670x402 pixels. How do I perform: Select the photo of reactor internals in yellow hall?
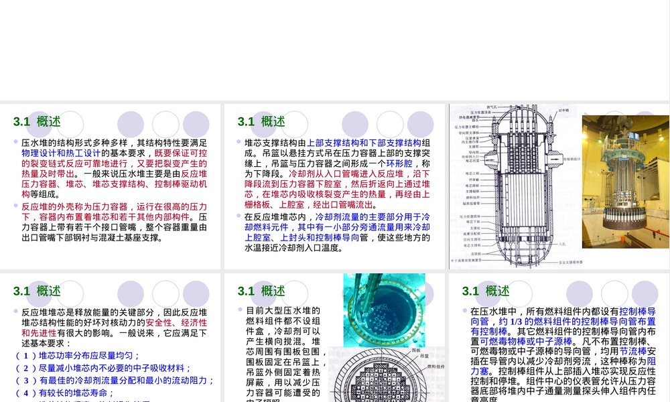(626, 182)
